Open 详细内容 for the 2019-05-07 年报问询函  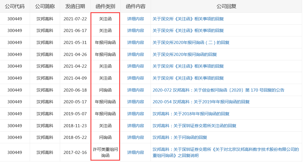point(136,114)
